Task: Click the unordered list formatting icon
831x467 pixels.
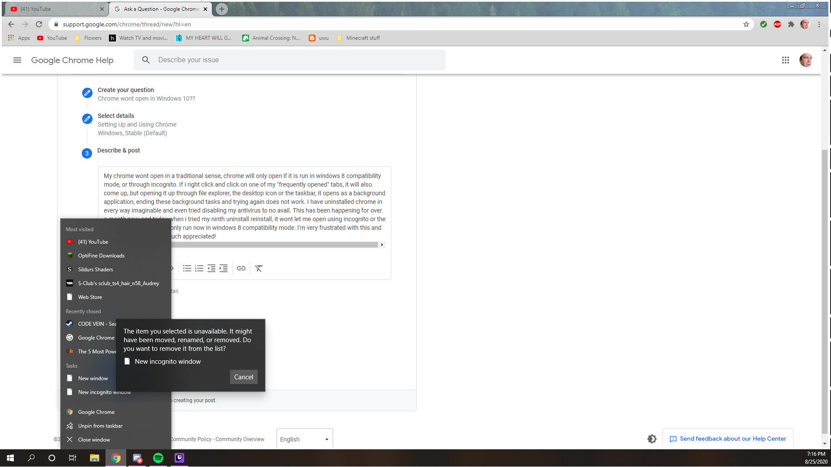Action: (x=187, y=268)
